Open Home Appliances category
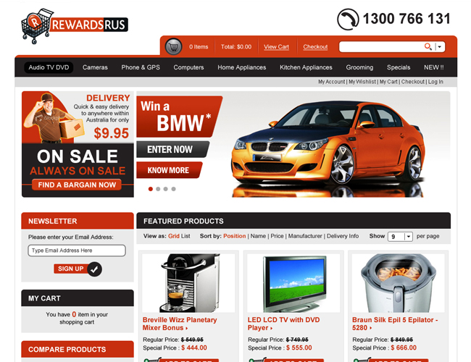The image size is (471, 362). [242, 67]
